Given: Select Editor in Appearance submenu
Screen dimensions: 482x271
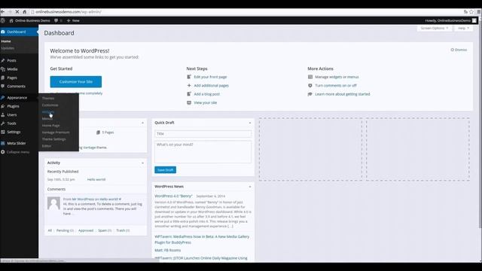Looking at the screenshot, I should 47,146.
